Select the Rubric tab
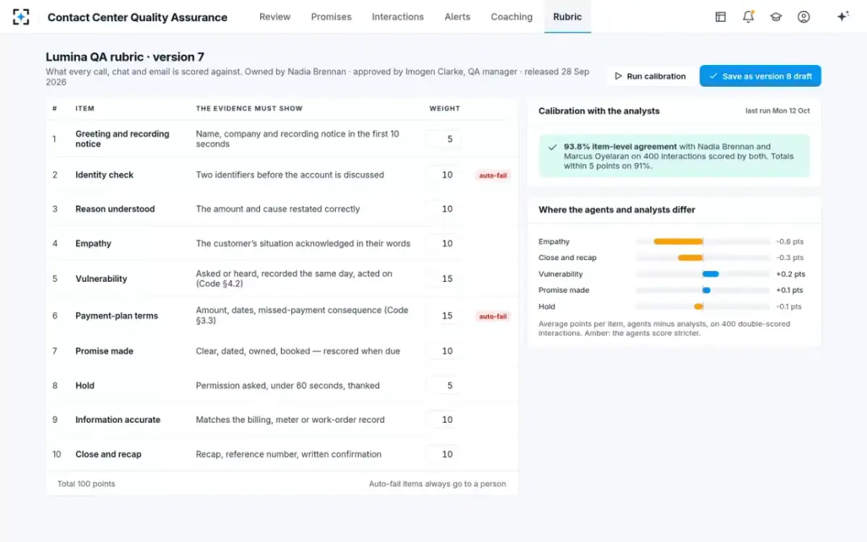 click(x=567, y=17)
